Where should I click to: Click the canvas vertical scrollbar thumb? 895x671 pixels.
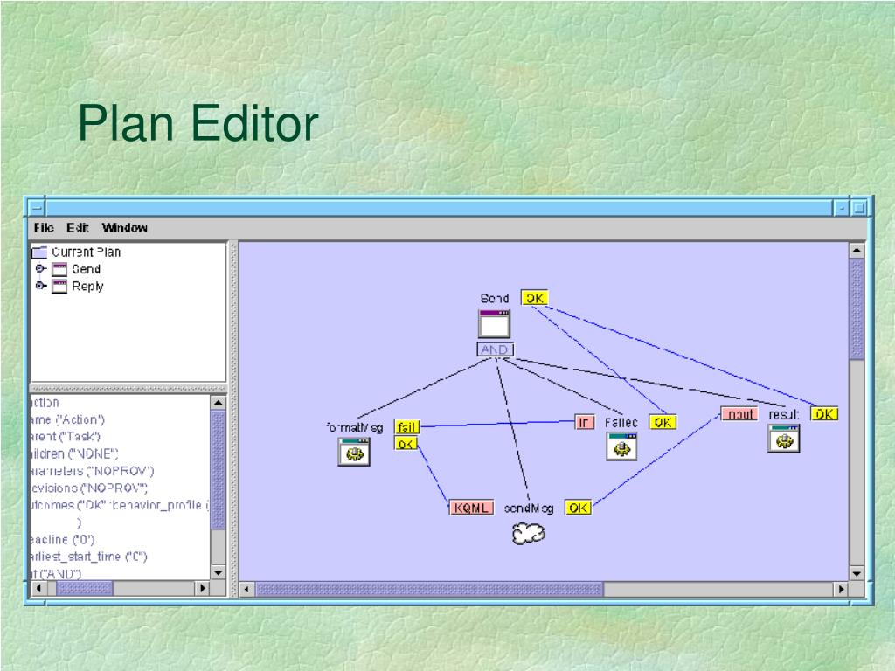pos(857,309)
